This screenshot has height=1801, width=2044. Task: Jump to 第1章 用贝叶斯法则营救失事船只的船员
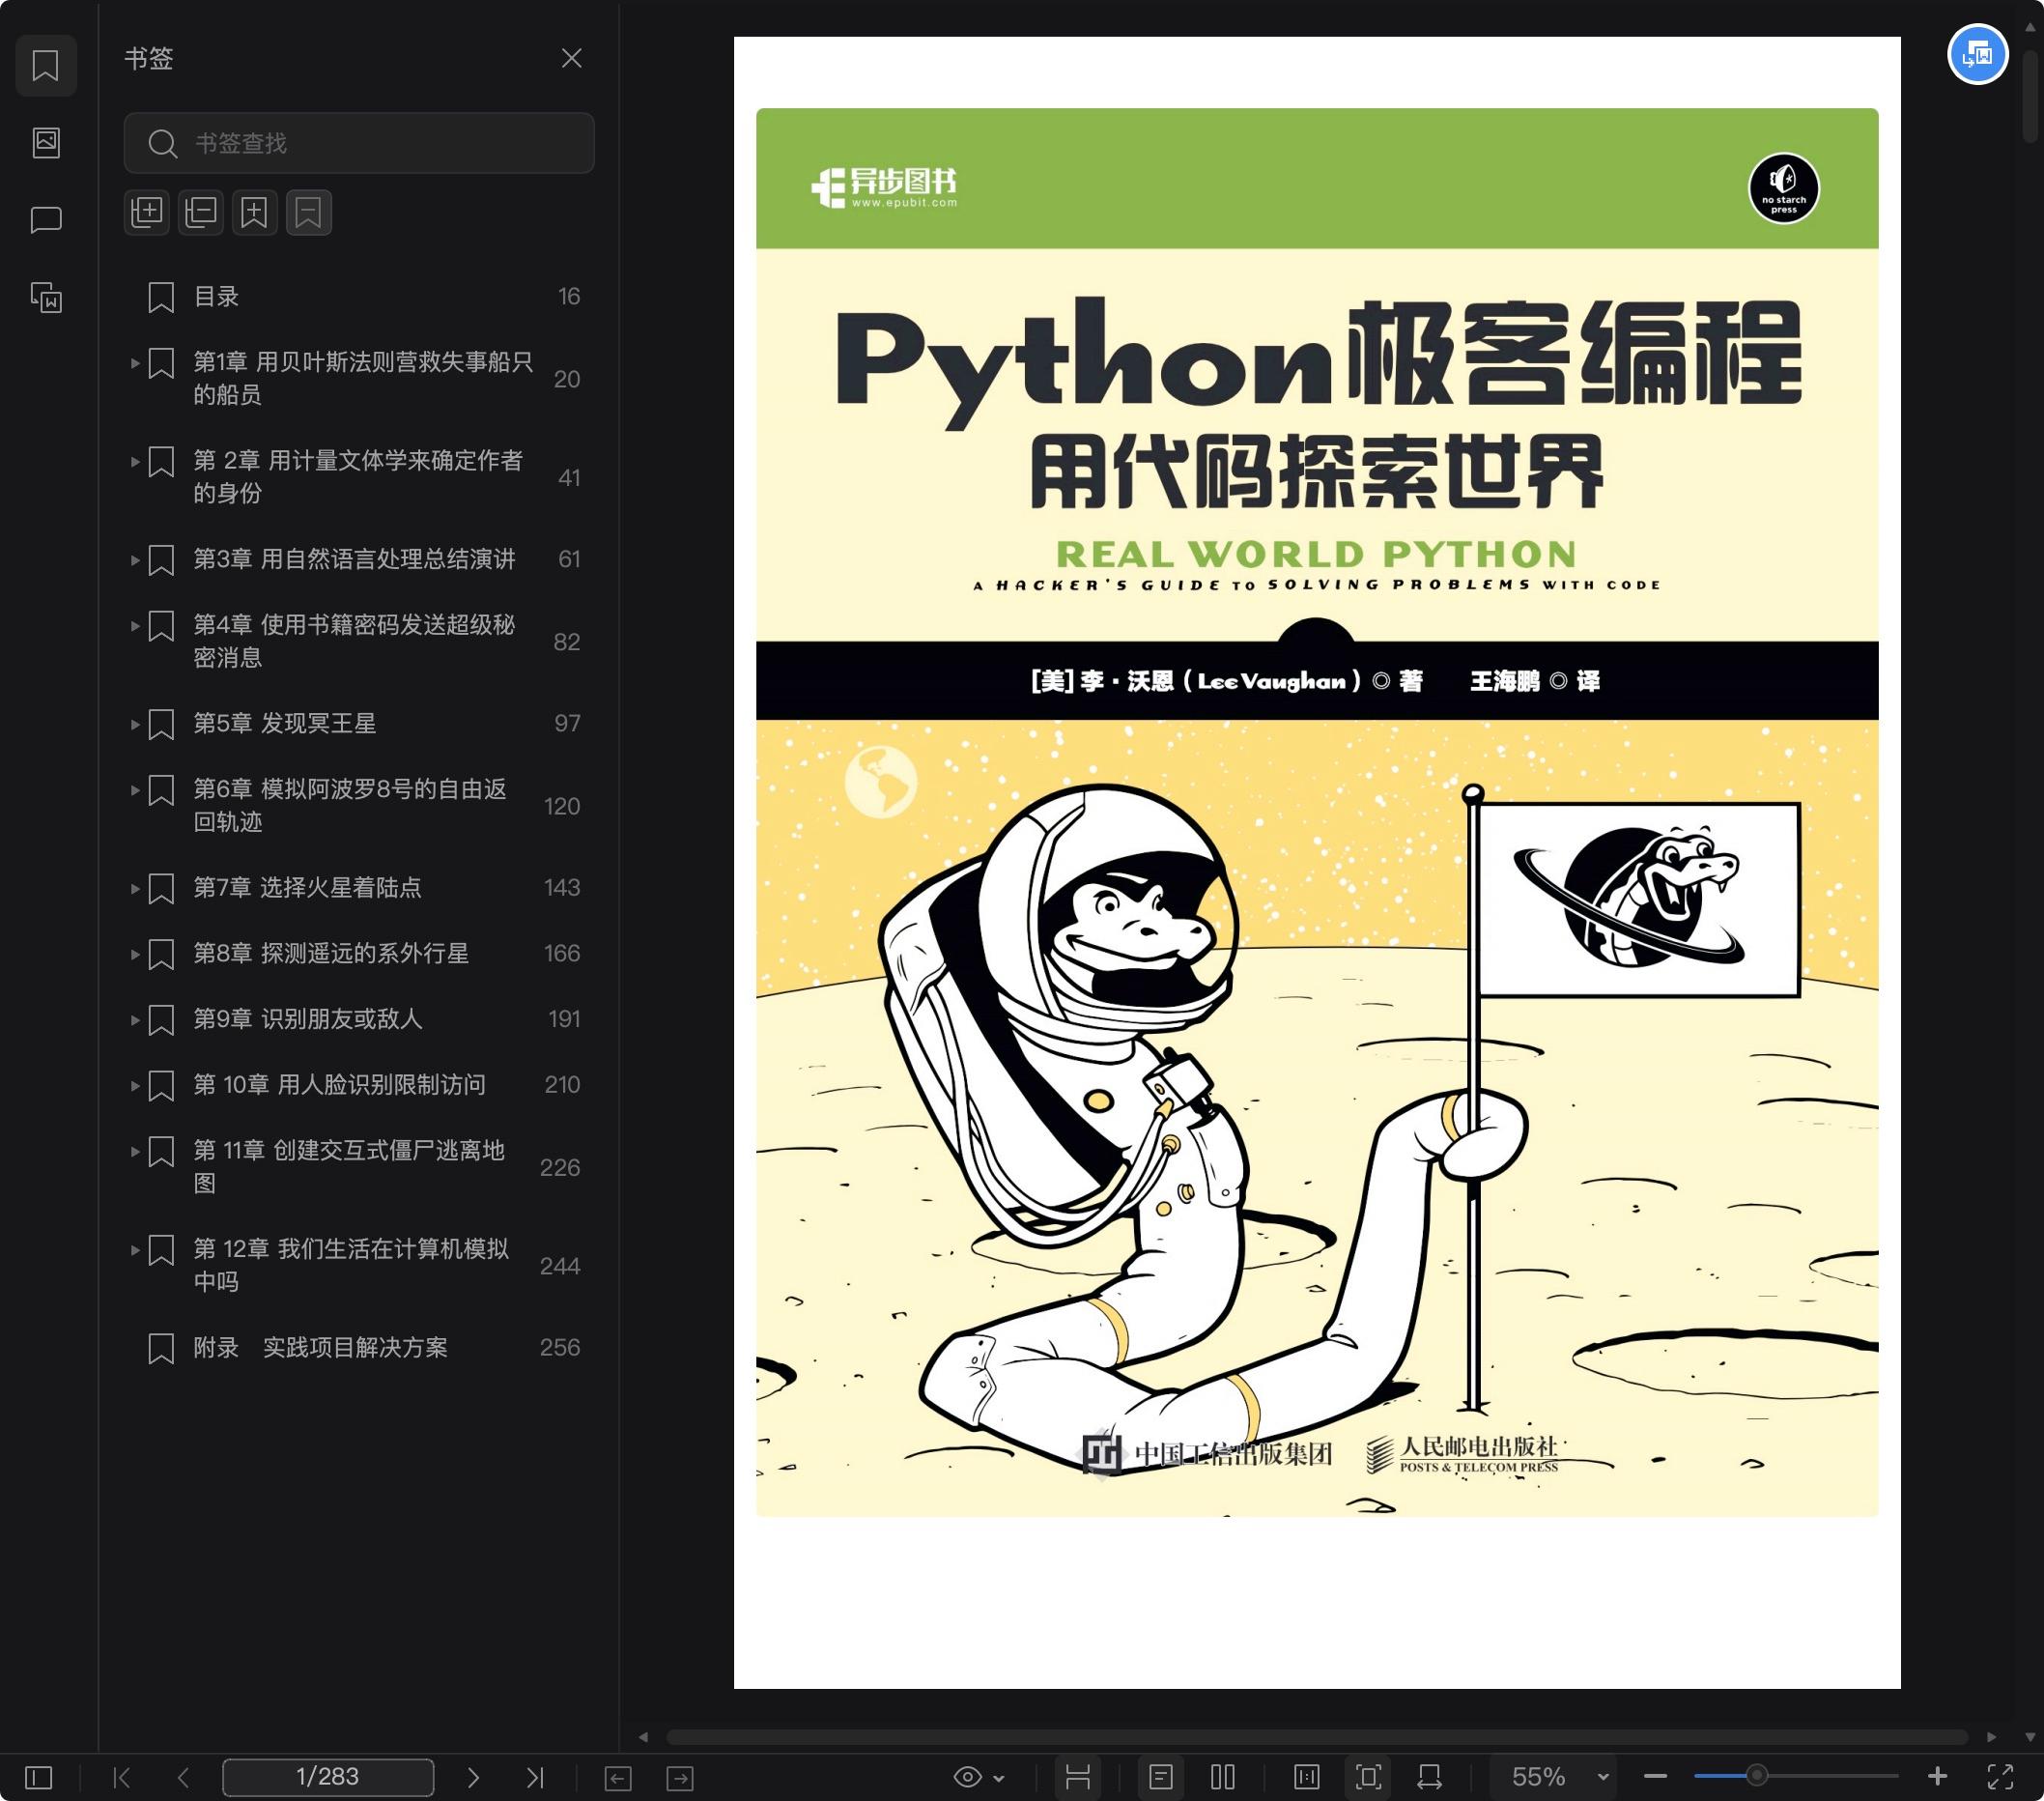(x=362, y=378)
